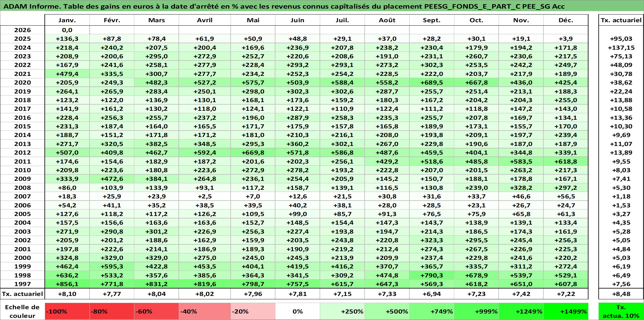Image resolution: width=644 pixels, height=320 pixels.
Task: Select the 1997 row label
Action: (x=23, y=284)
